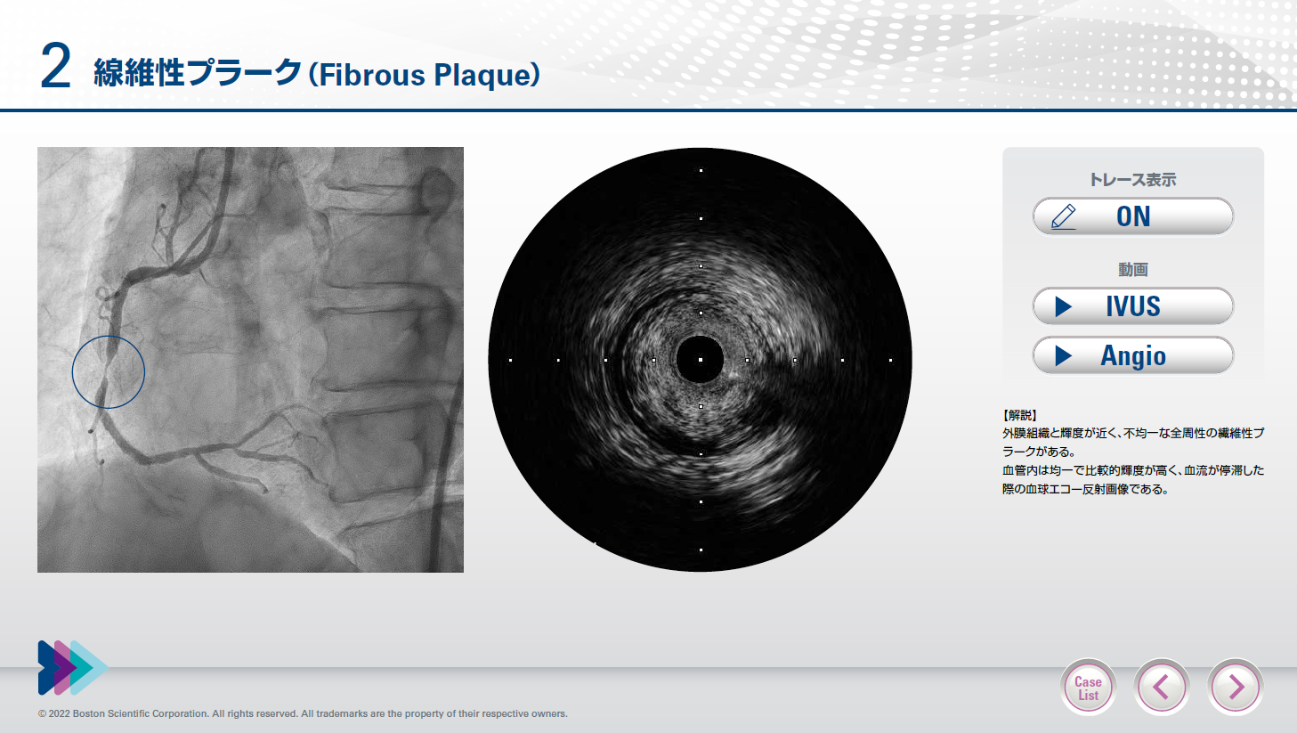Advance to next case with right chevron
Screen dimensions: 1297x733
coord(1236,687)
